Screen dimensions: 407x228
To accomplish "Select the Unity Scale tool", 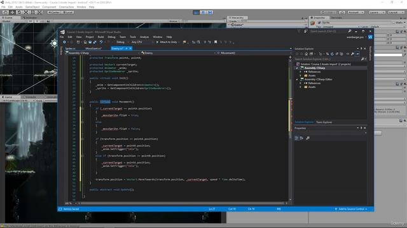I will pyautogui.click(x=26, y=12).
